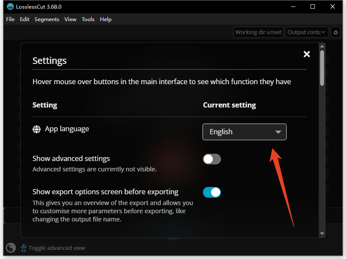Enable the Show advanced settings switch
Screen dimensions: 346x259
coord(212,159)
